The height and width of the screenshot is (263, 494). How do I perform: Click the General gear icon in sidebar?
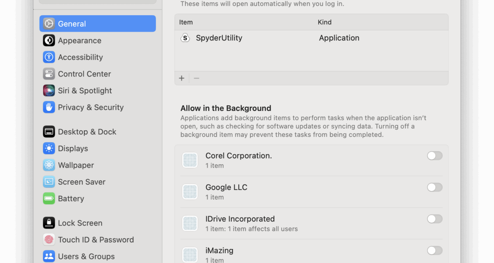pos(49,23)
